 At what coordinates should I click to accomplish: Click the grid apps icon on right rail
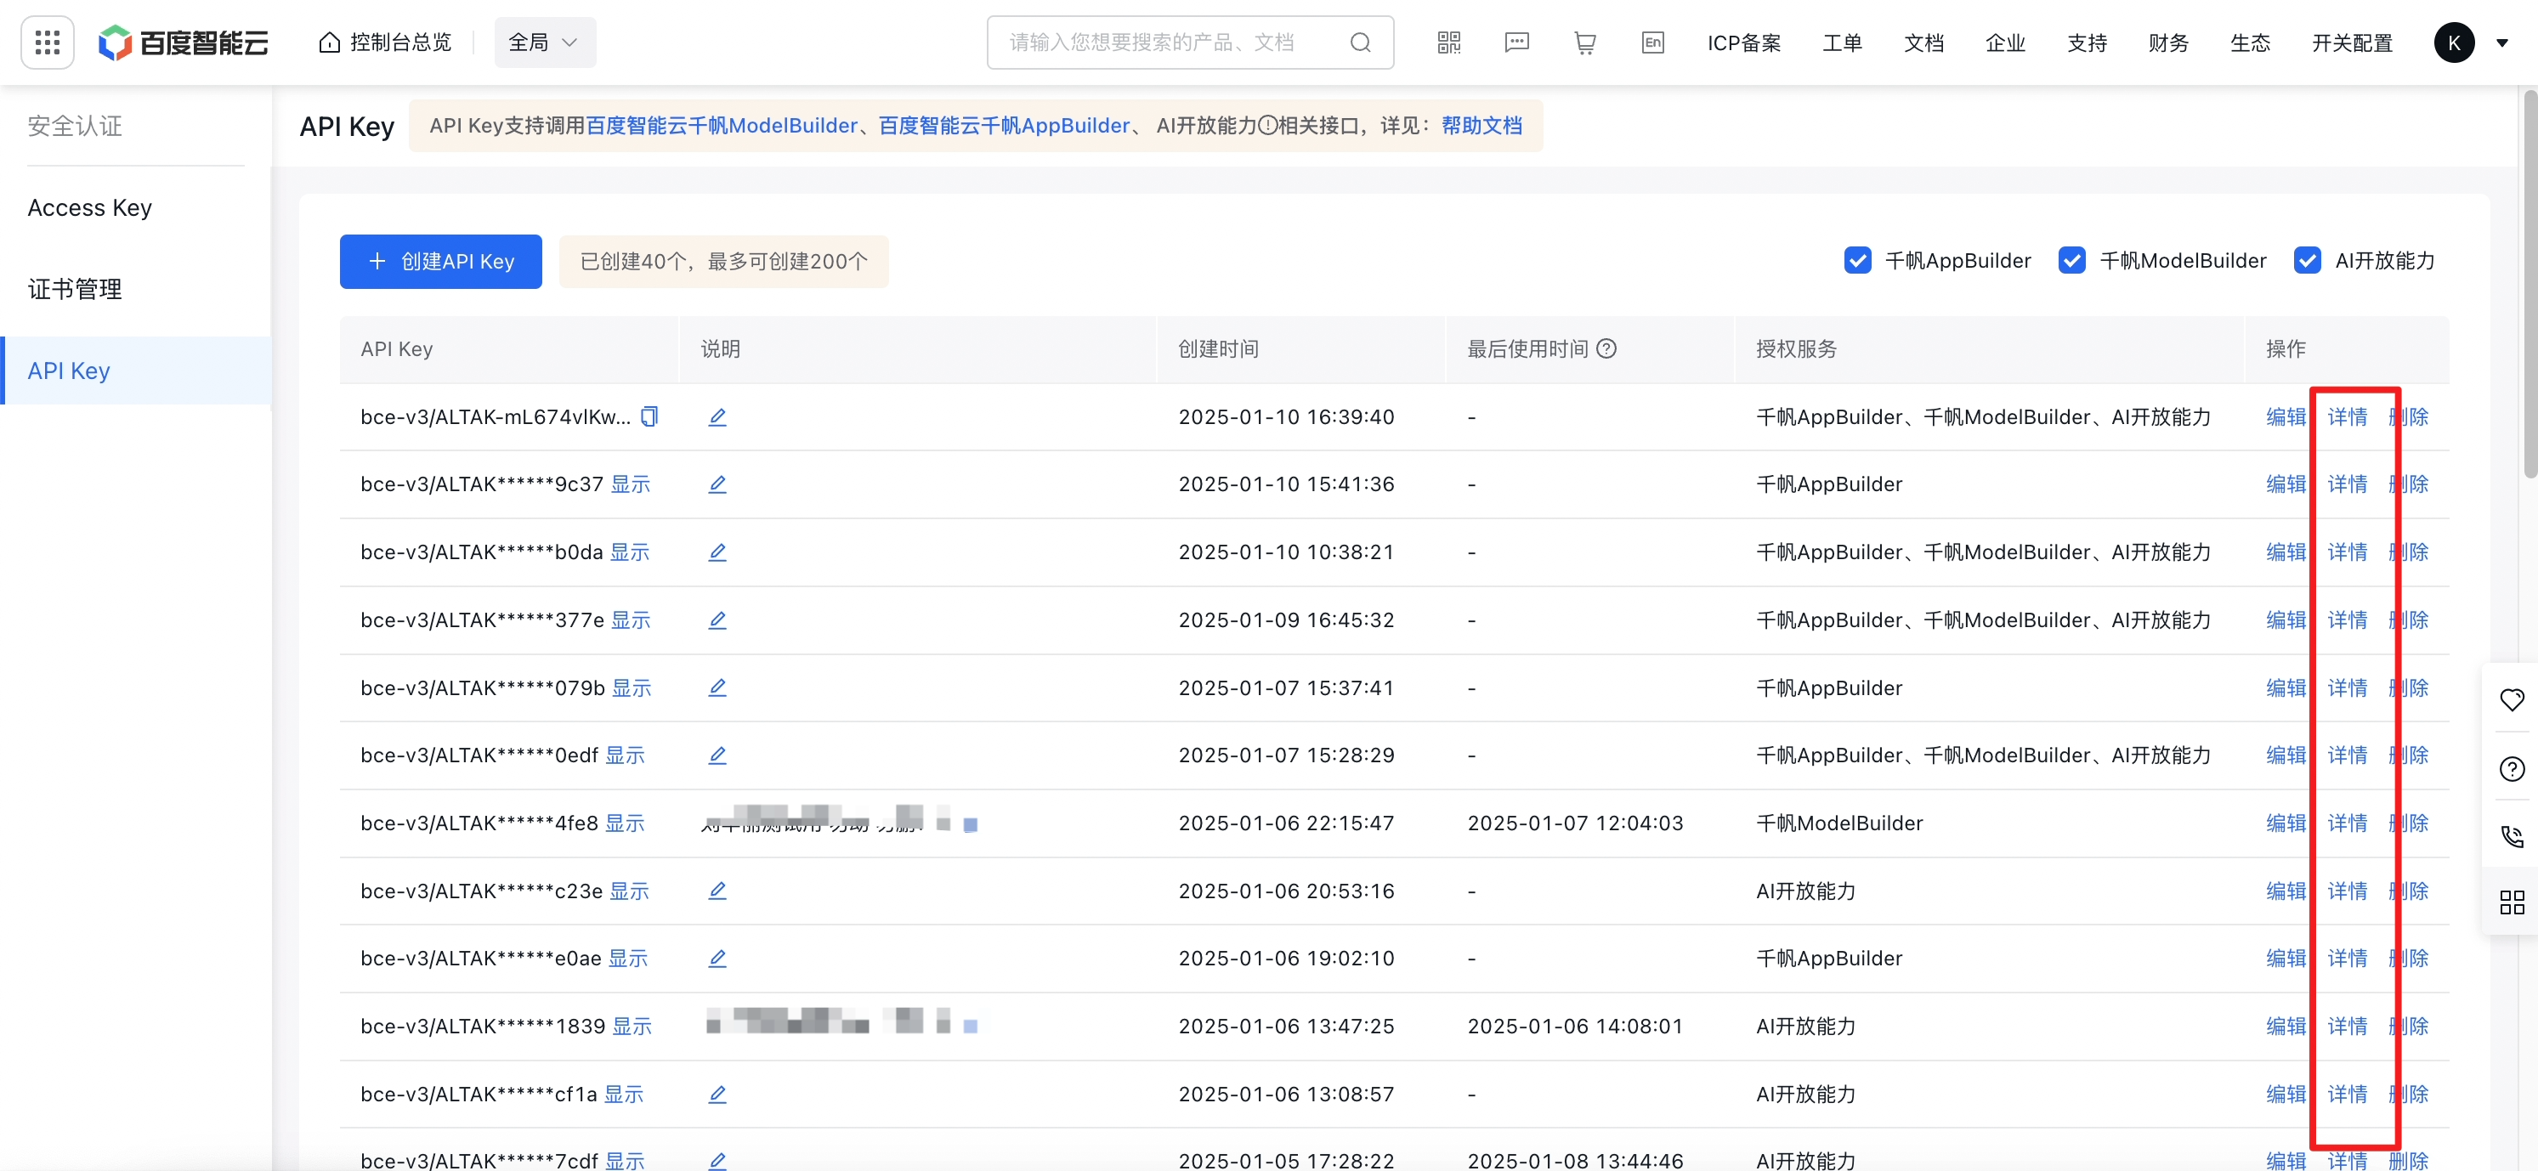point(2512,902)
